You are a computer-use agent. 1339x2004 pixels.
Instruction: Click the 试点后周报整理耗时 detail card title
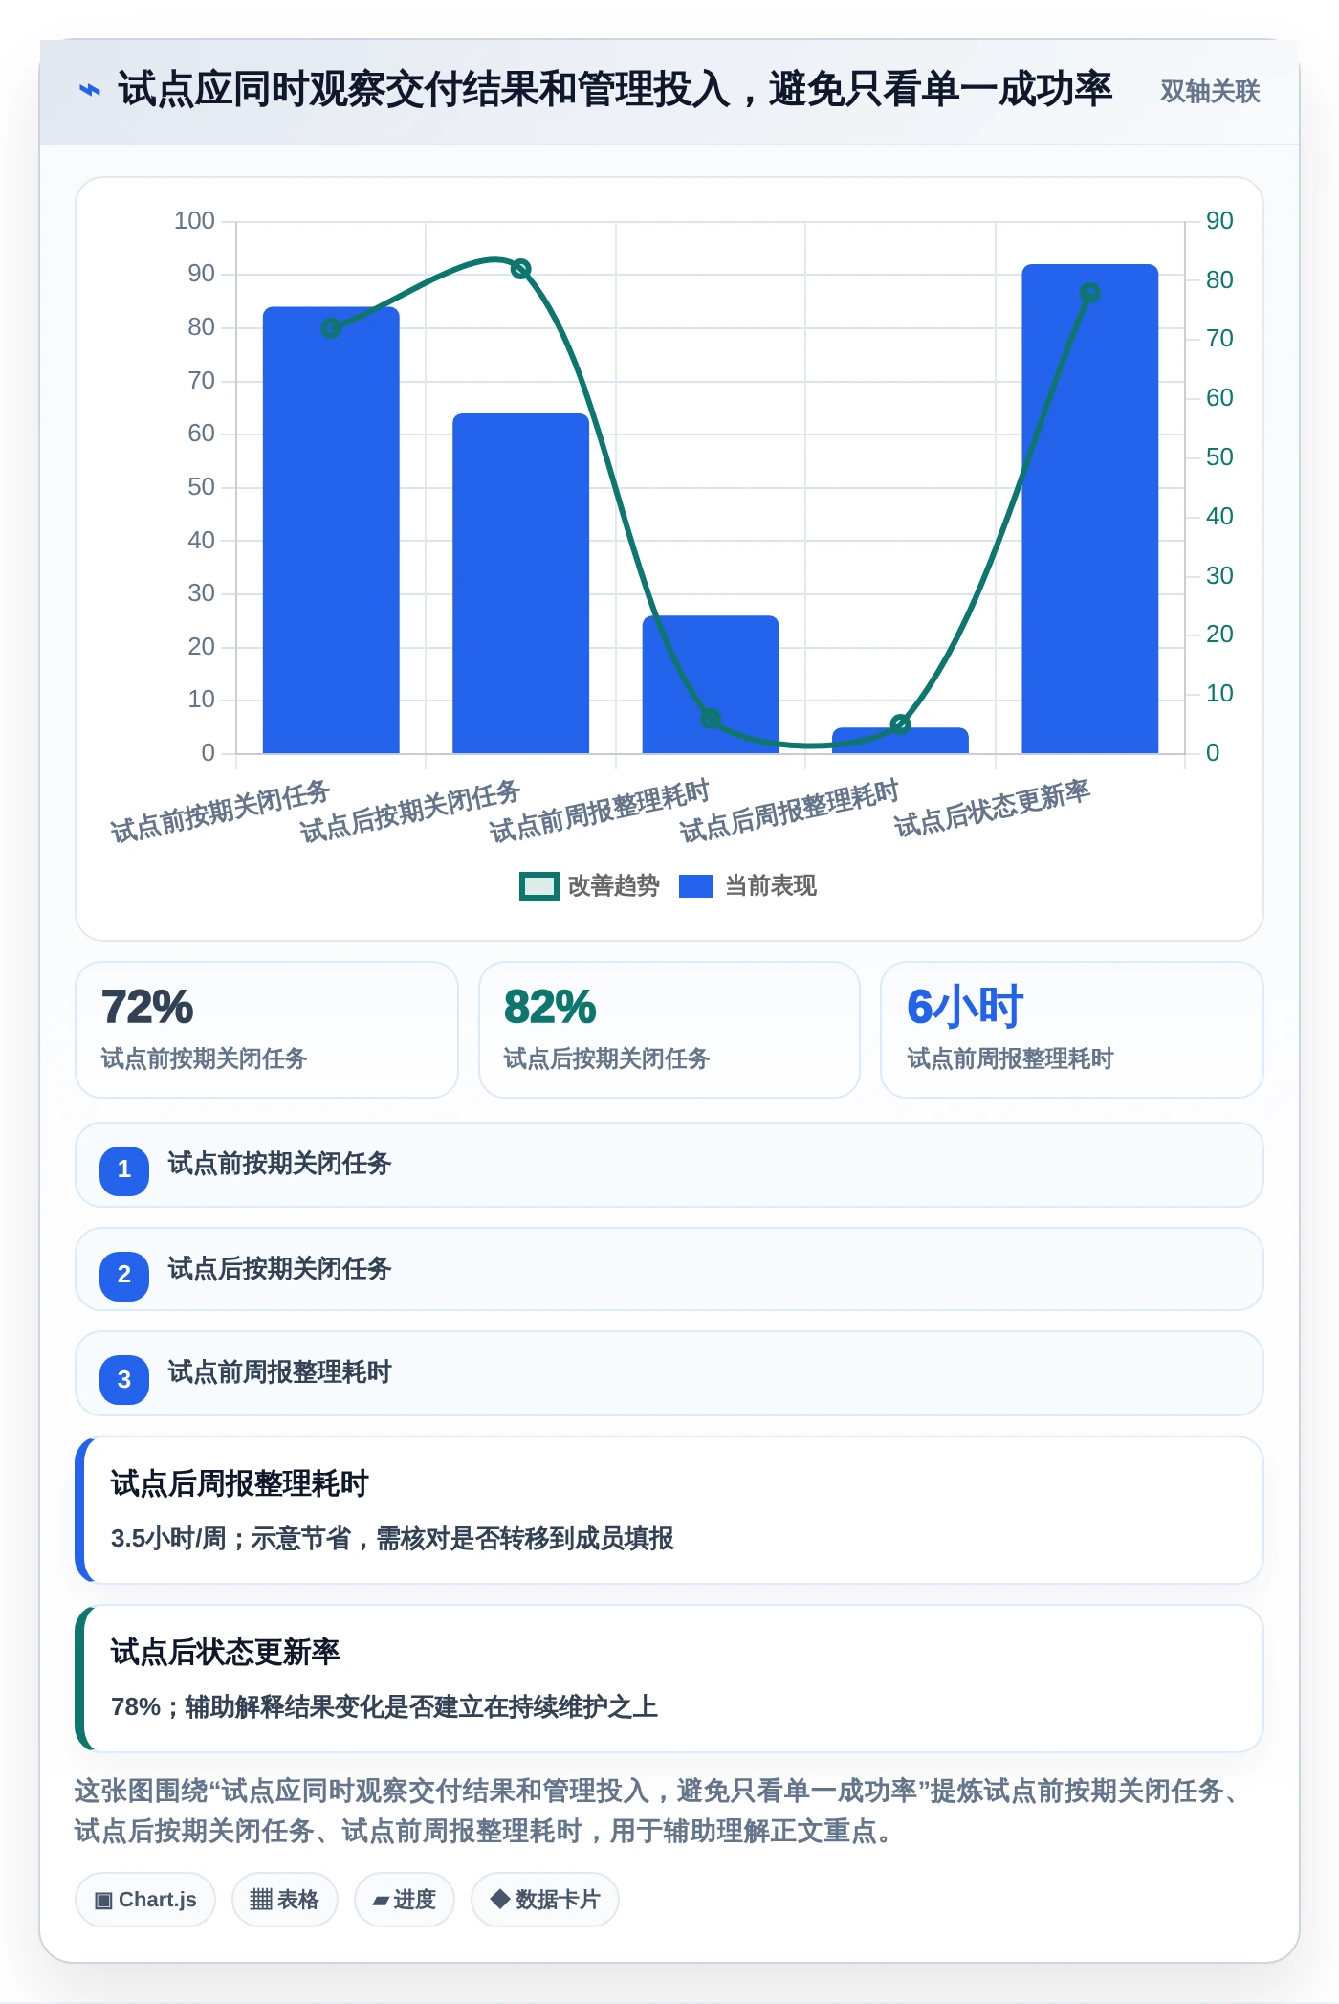(x=240, y=1484)
